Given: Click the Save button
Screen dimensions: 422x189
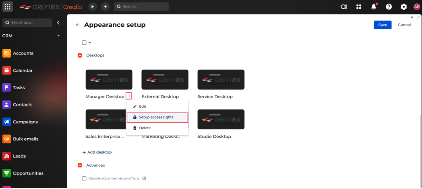Looking at the screenshot, I should coord(382,25).
